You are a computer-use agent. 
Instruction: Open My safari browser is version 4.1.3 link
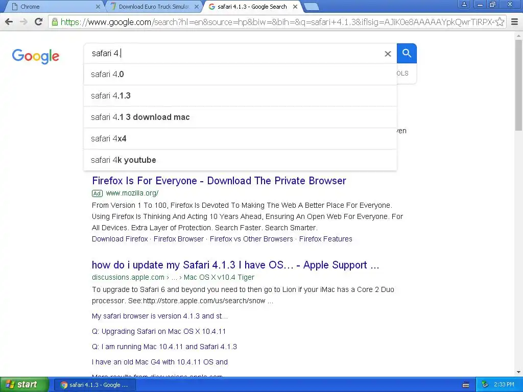tap(160, 316)
